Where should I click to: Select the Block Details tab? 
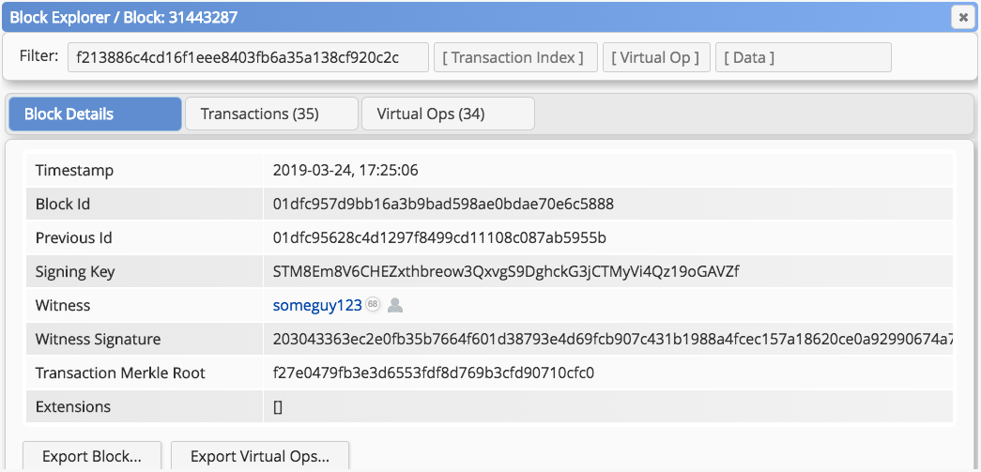click(95, 114)
